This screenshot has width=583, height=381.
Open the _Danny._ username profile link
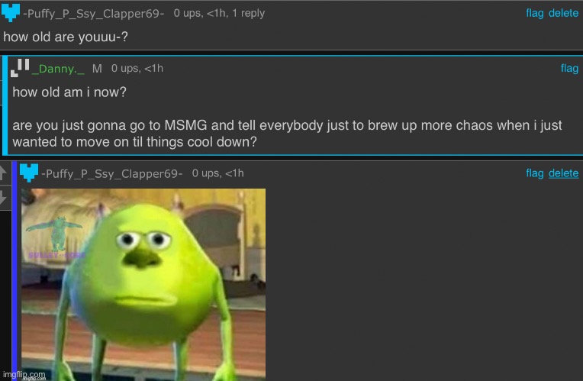58,69
